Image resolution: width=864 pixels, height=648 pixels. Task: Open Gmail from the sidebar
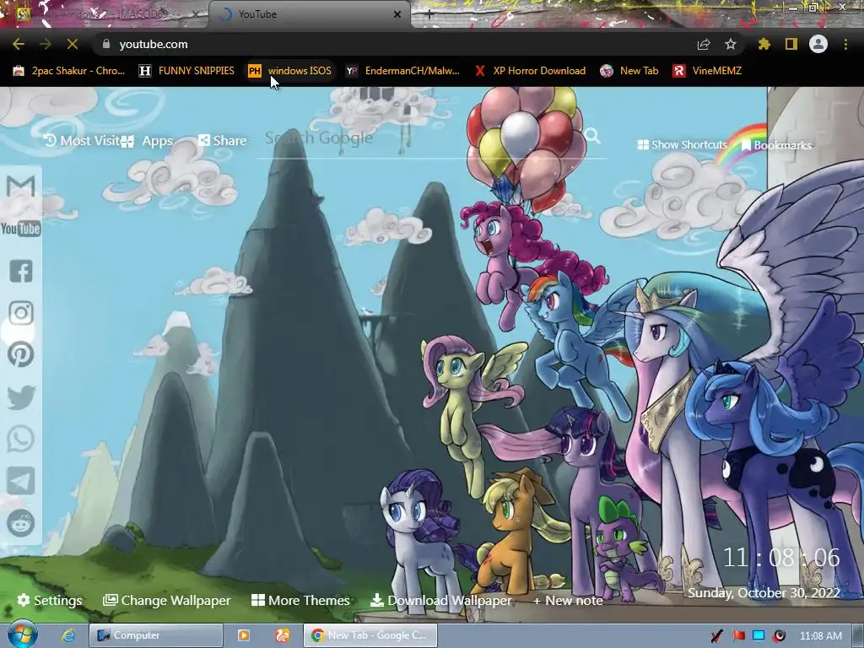(x=21, y=186)
